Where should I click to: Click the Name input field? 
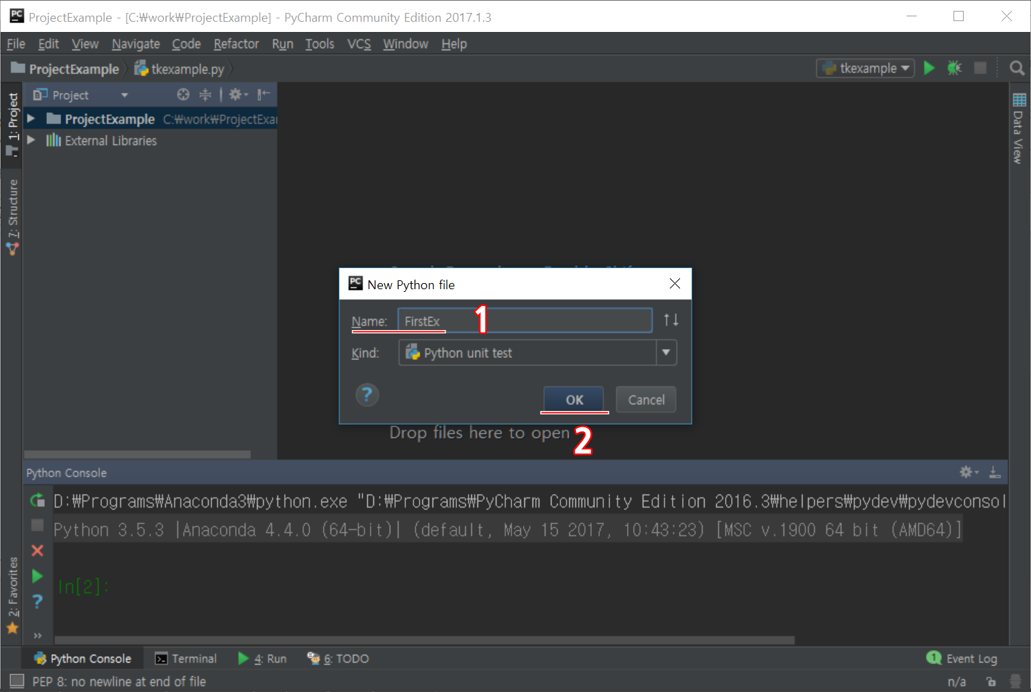(524, 321)
